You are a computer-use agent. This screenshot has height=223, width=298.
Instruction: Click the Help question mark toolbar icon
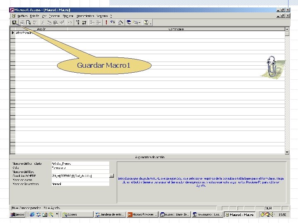[x=146, y=23]
